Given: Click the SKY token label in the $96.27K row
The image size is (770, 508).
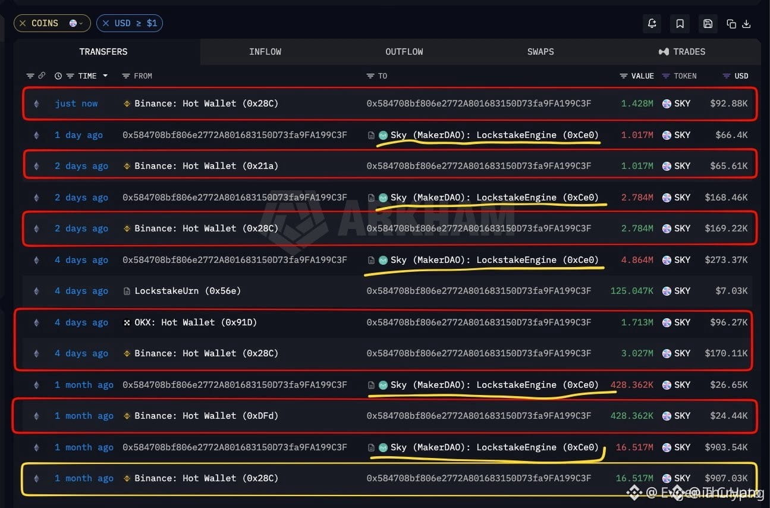Looking at the screenshot, I should [x=683, y=322].
